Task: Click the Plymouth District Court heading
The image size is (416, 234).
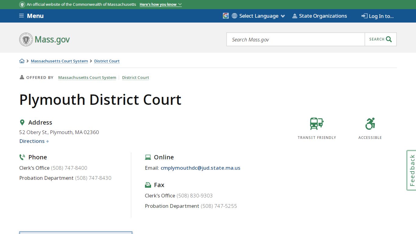Action: click(x=100, y=100)
